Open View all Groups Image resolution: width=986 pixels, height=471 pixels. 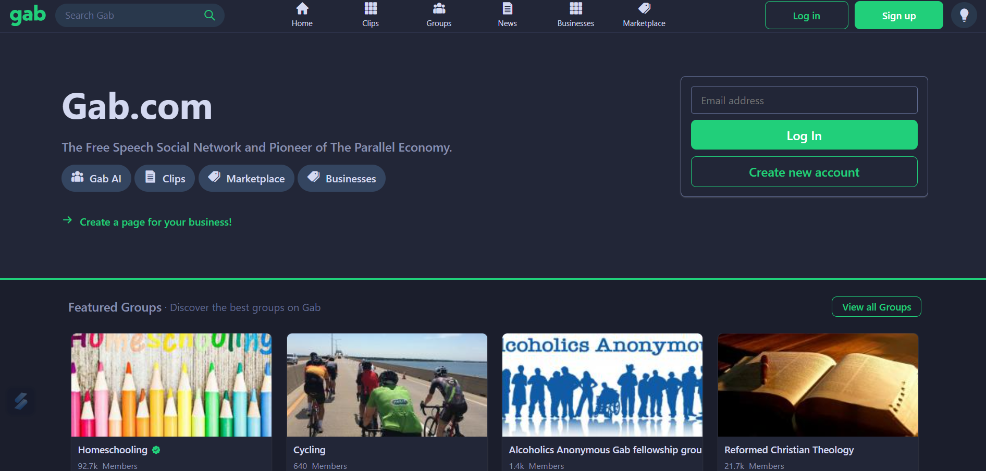point(877,307)
